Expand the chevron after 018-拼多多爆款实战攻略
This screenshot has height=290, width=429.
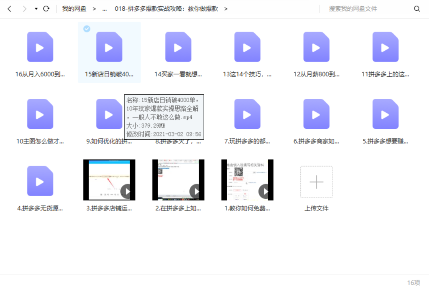226,9
